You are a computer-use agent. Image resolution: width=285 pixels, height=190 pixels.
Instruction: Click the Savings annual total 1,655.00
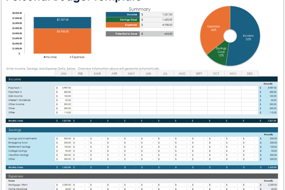pyautogui.click(x=268, y=167)
